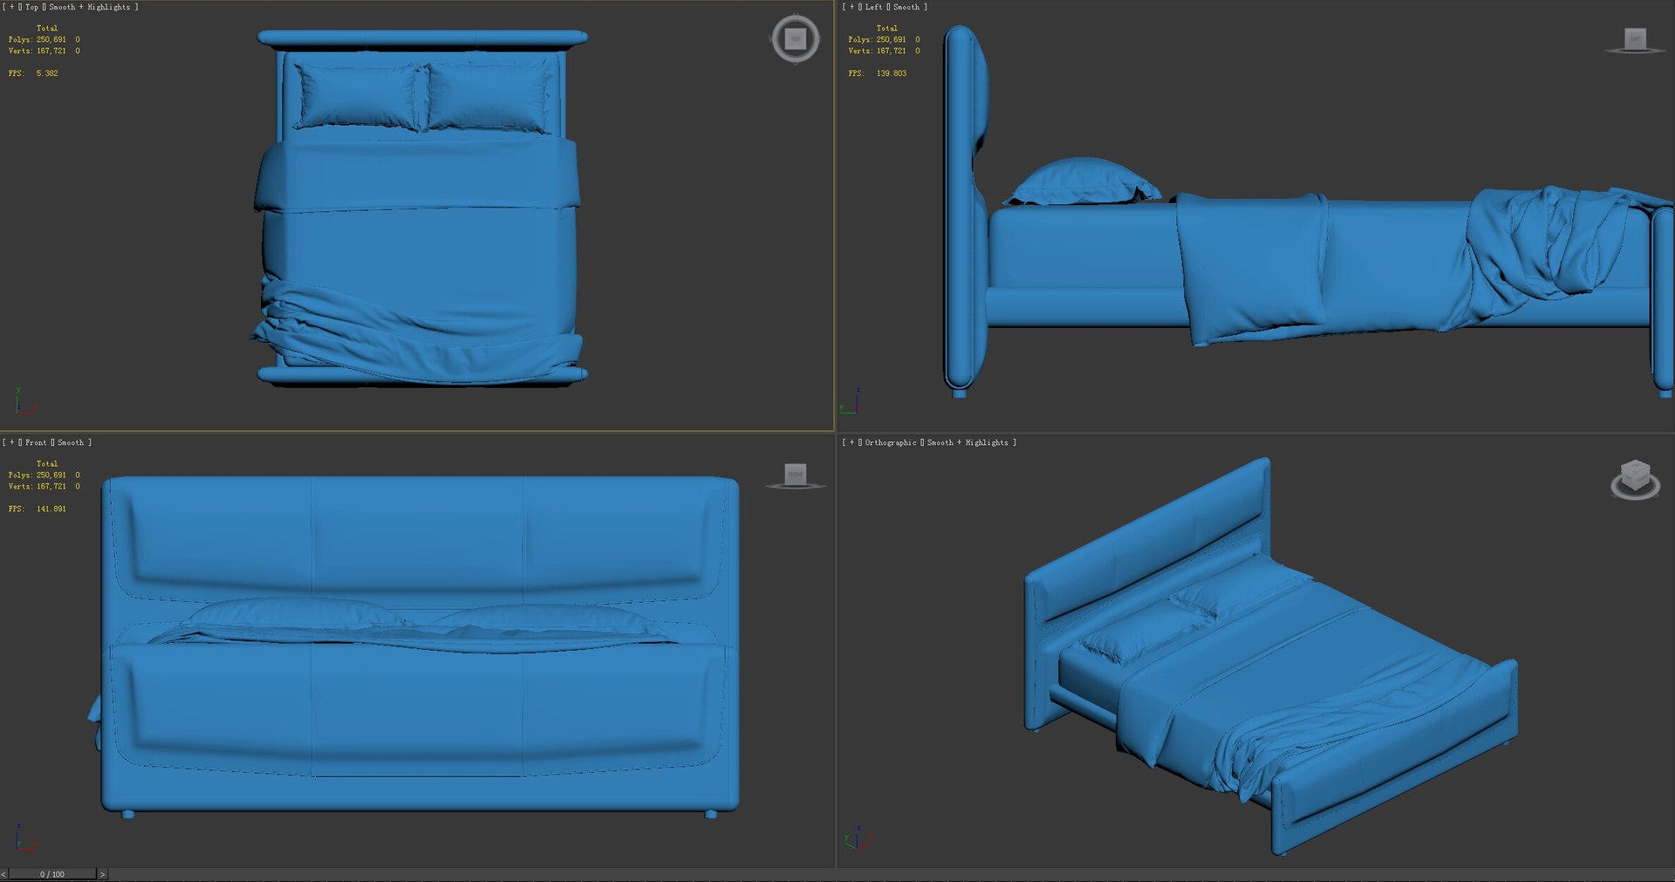The width and height of the screenshot is (1675, 882).
Task: Click the 'Total' heading in the Top viewport statistics
Action: (x=47, y=28)
